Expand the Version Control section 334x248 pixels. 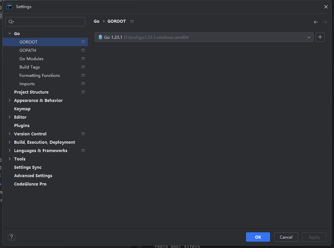click(10, 134)
